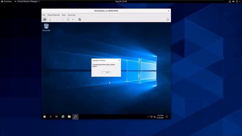Pause the virtual machine from the toolbar
The width and height of the screenshot is (242, 136).
[62, 20]
